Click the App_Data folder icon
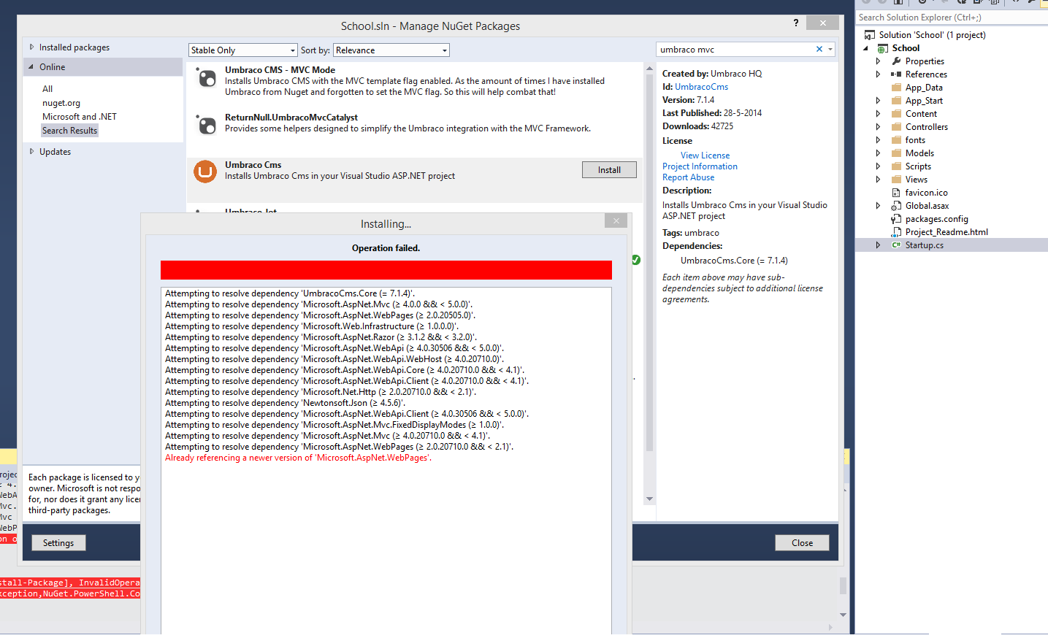Viewport: 1048px width, 638px height. coord(896,88)
